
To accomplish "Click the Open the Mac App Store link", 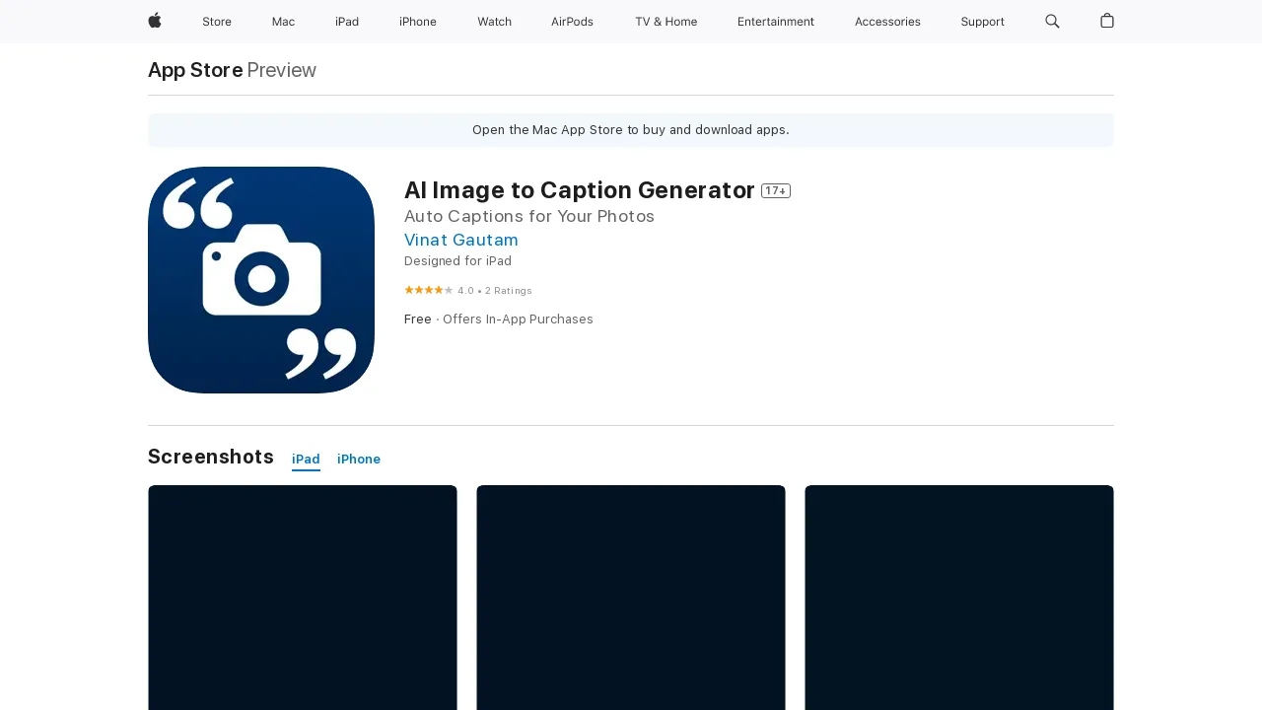I will (631, 129).
